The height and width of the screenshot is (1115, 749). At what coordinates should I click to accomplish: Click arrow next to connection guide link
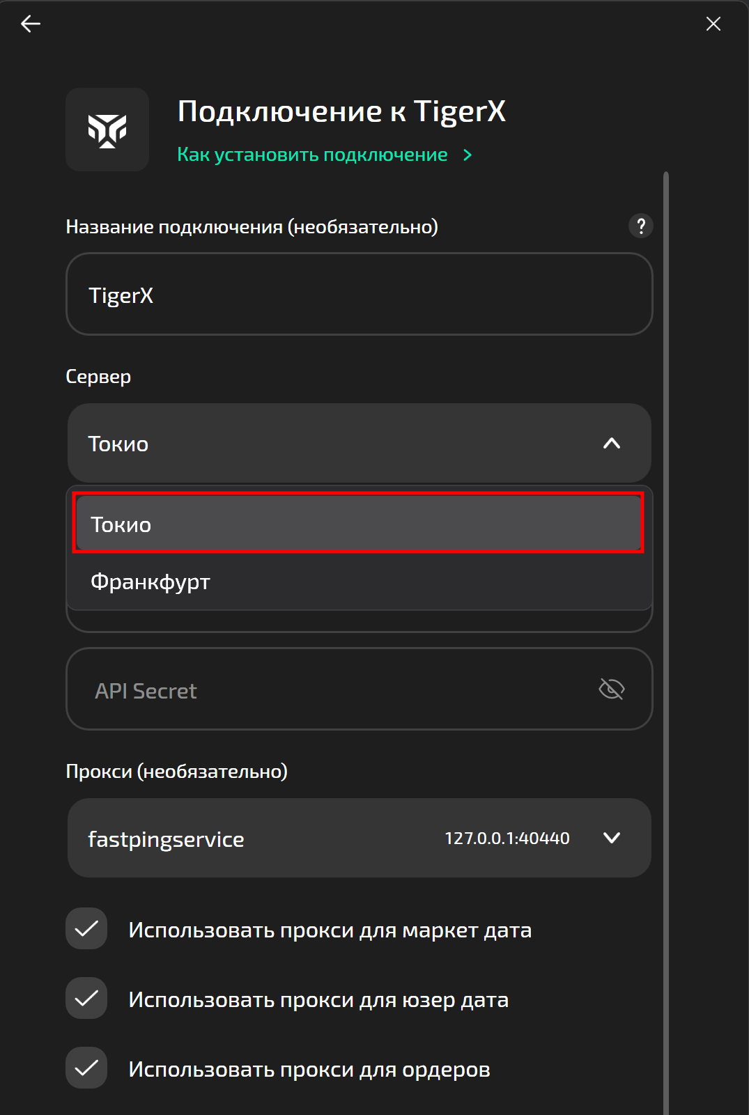click(x=468, y=155)
